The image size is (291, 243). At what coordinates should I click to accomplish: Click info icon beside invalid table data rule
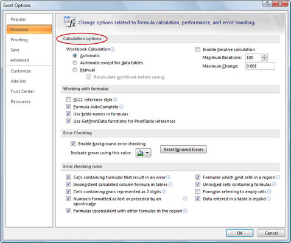tap(268, 199)
